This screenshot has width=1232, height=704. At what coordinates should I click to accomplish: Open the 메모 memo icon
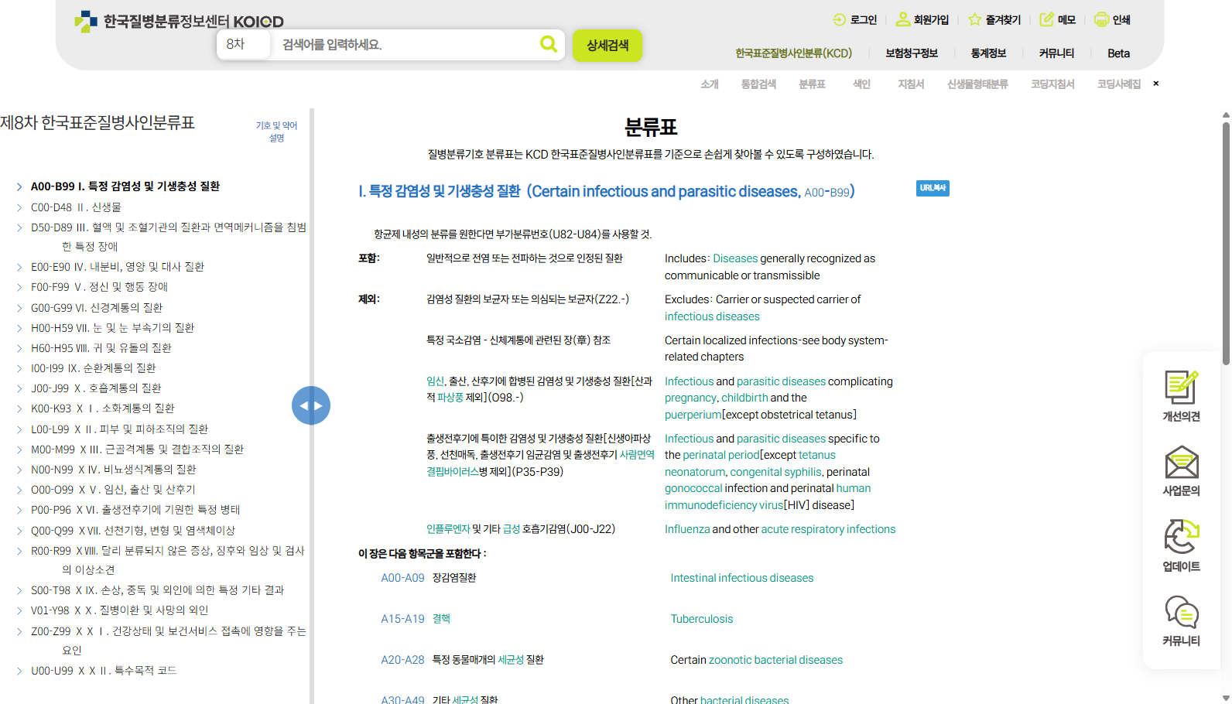point(1046,19)
